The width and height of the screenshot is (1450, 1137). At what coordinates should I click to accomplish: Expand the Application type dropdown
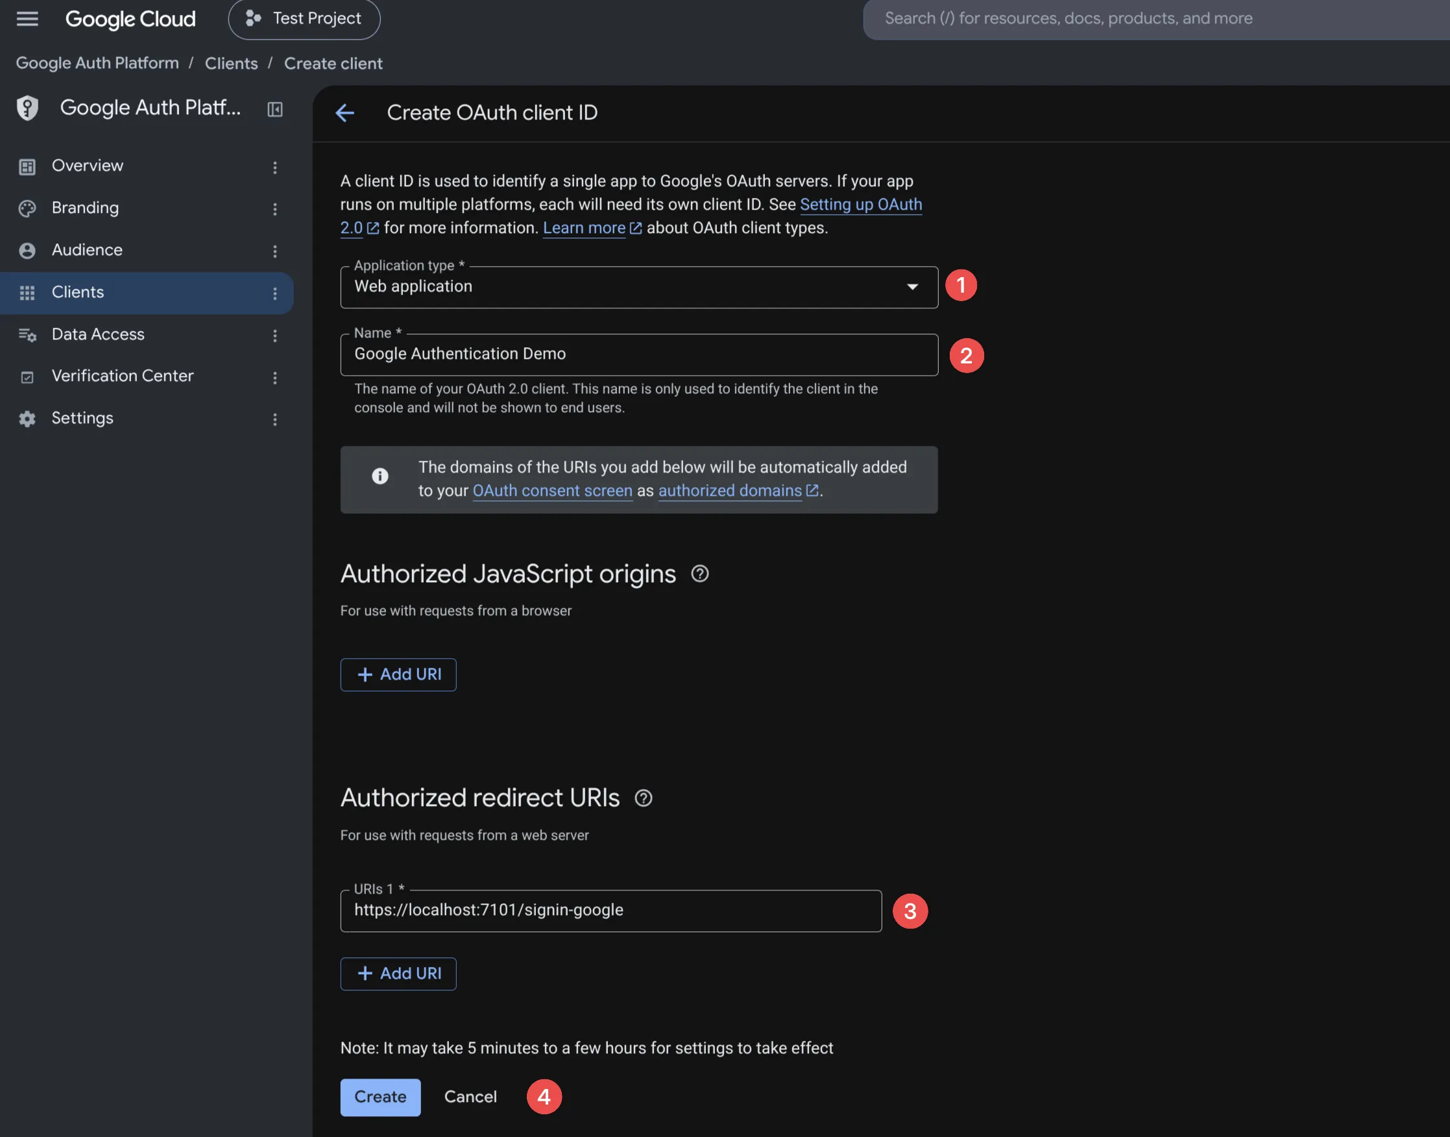(639, 287)
